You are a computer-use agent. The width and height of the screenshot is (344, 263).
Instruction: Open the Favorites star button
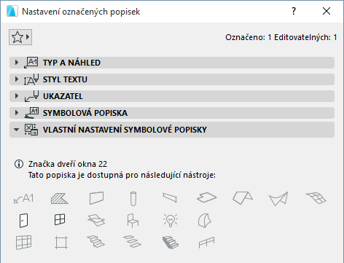[x=20, y=37]
